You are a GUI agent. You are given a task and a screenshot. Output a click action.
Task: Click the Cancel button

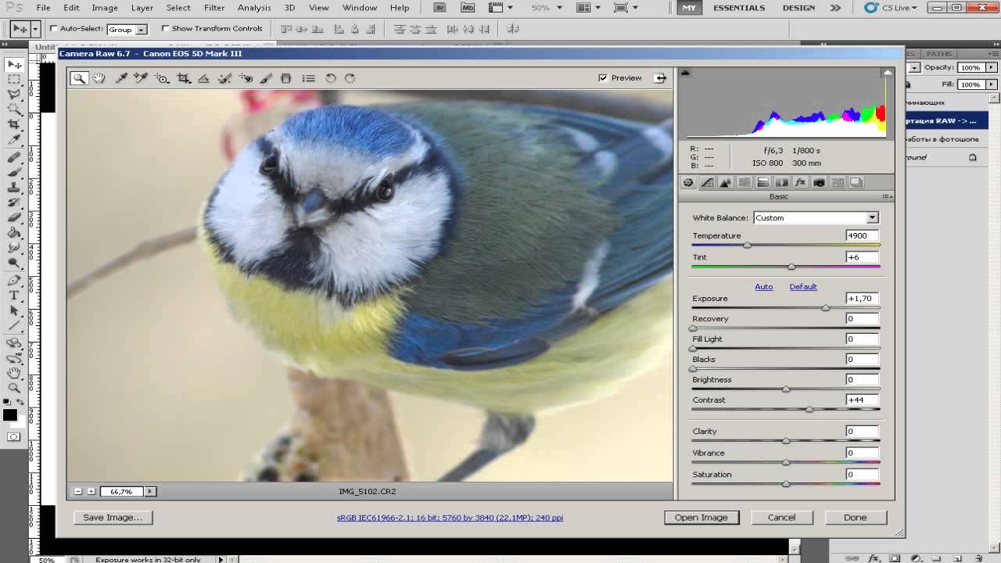781,518
